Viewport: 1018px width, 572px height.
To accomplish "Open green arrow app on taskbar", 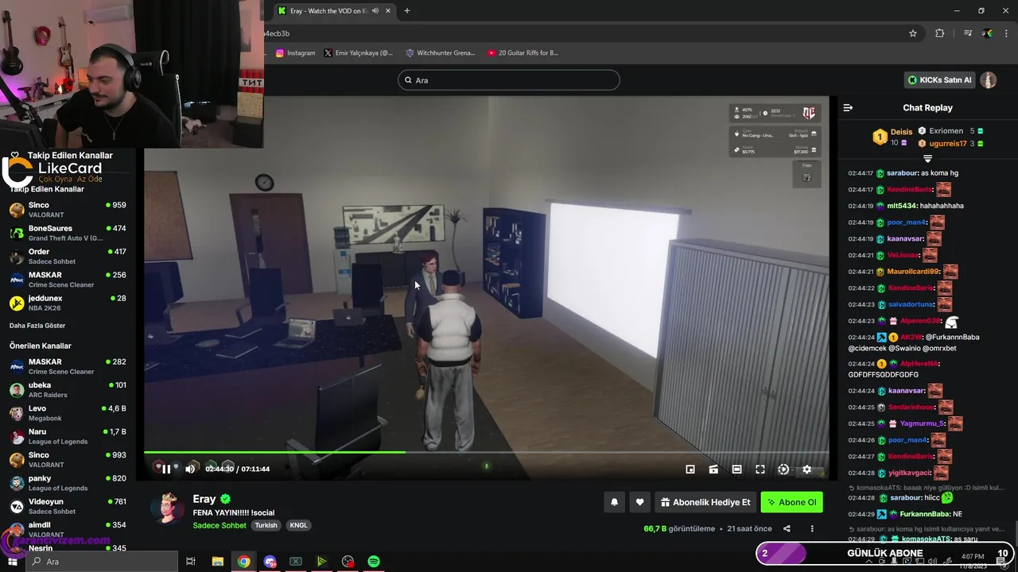I will coord(321,562).
